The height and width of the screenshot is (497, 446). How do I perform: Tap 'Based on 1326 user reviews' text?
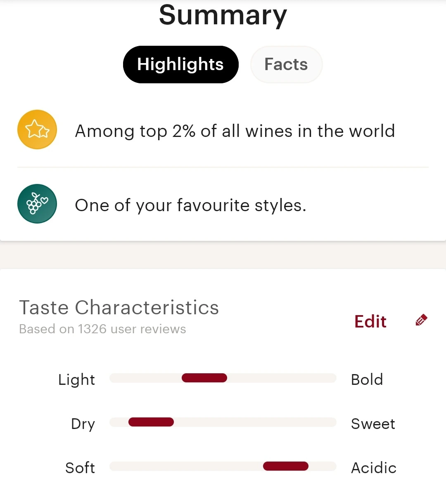pos(102,329)
